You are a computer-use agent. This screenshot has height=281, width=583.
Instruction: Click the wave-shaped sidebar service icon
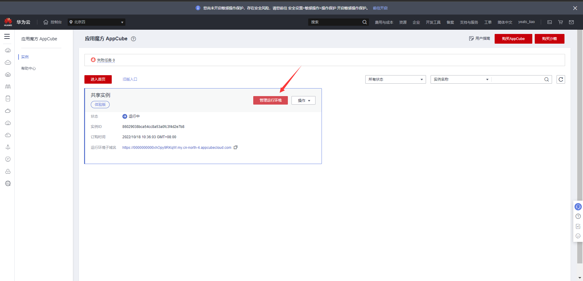click(8, 87)
